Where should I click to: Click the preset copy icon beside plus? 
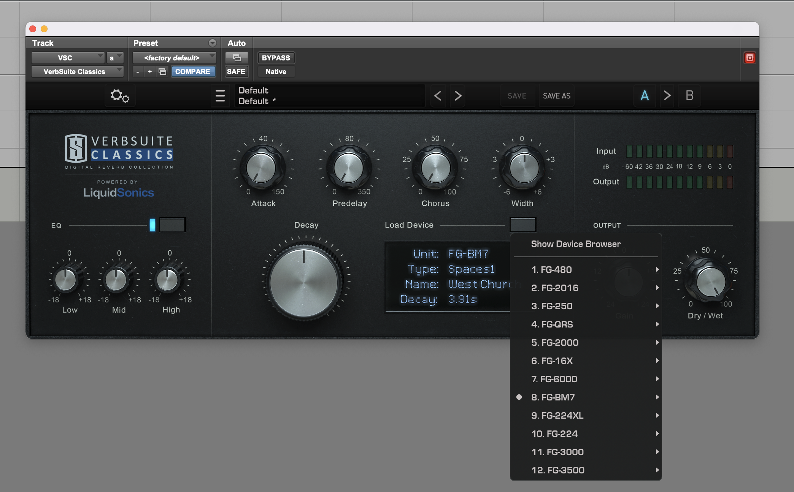click(162, 71)
